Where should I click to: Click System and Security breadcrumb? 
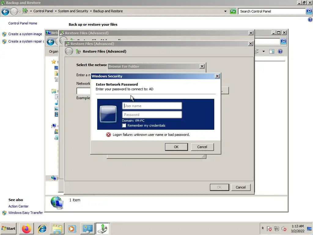click(73, 11)
